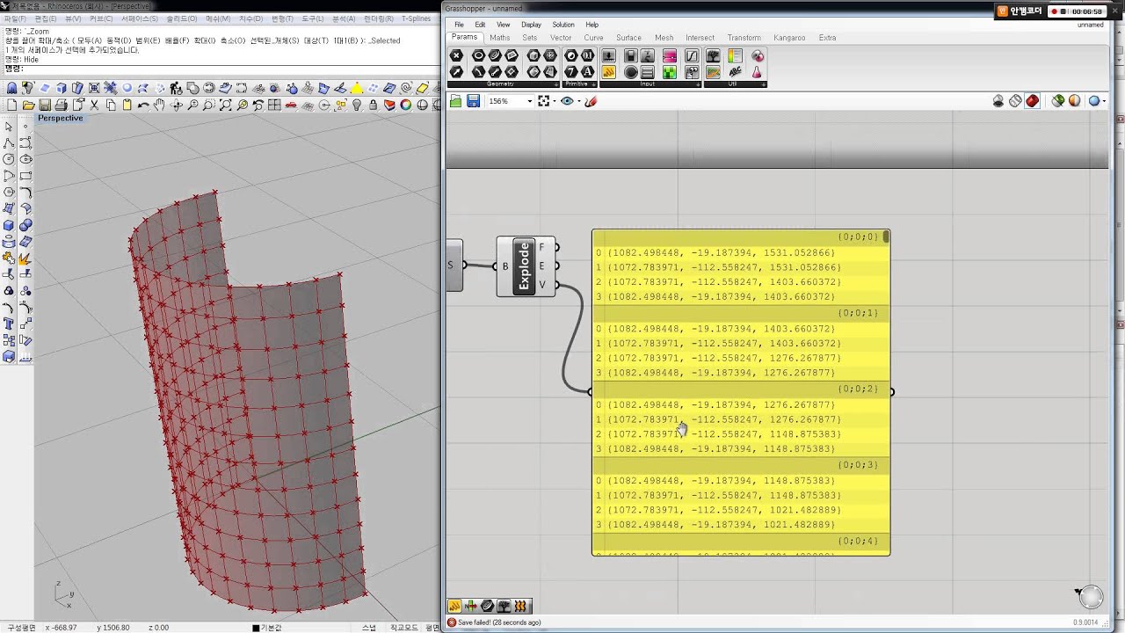Click Rhino's print icon
This screenshot has height=633, width=1125.
61,105
